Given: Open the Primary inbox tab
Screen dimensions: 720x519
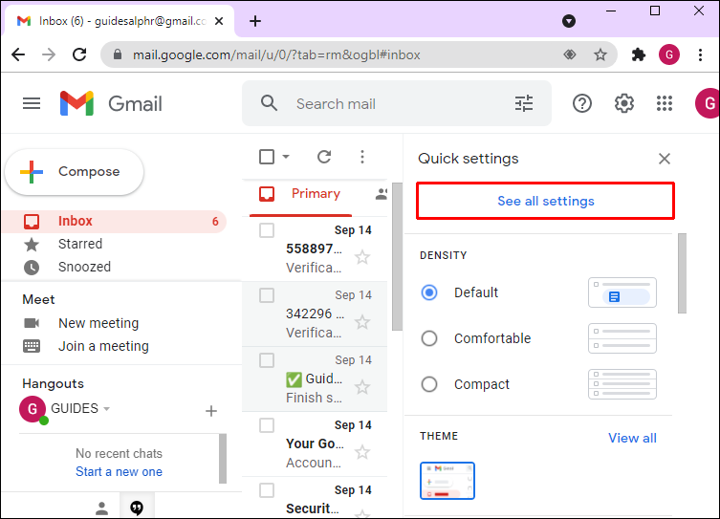Looking at the screenshot, I should tap(301, 194).
